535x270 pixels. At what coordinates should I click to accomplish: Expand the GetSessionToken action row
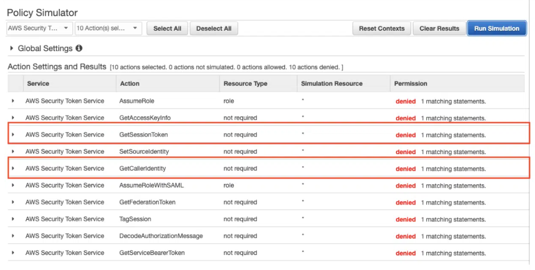[13, 135]
